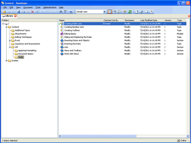Select the Additional Topics folder
This screenshot has height=143, width=191.
(22, 30)
